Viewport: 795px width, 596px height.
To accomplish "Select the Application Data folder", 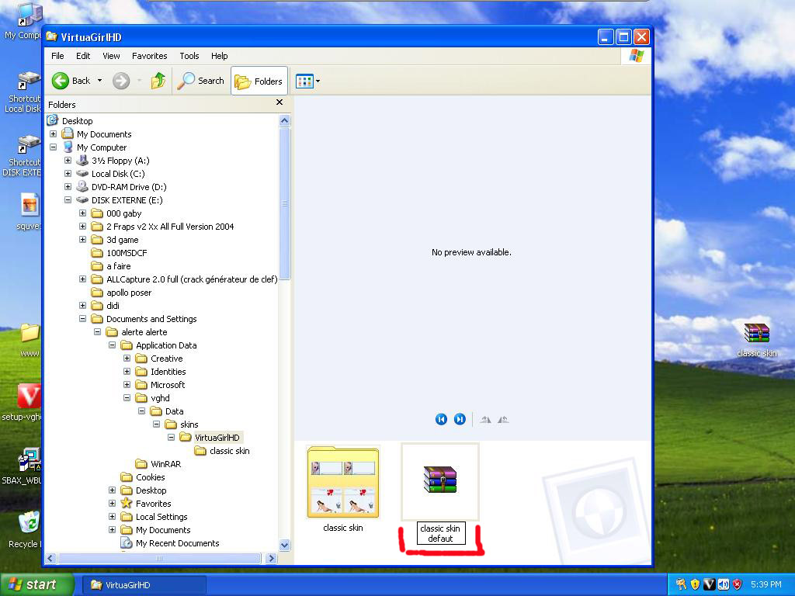I will [166, 345].
